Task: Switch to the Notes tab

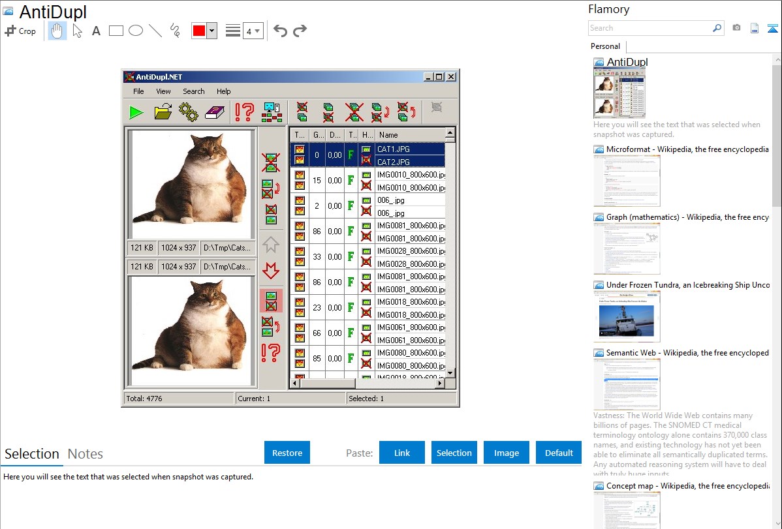Action: 86,454
